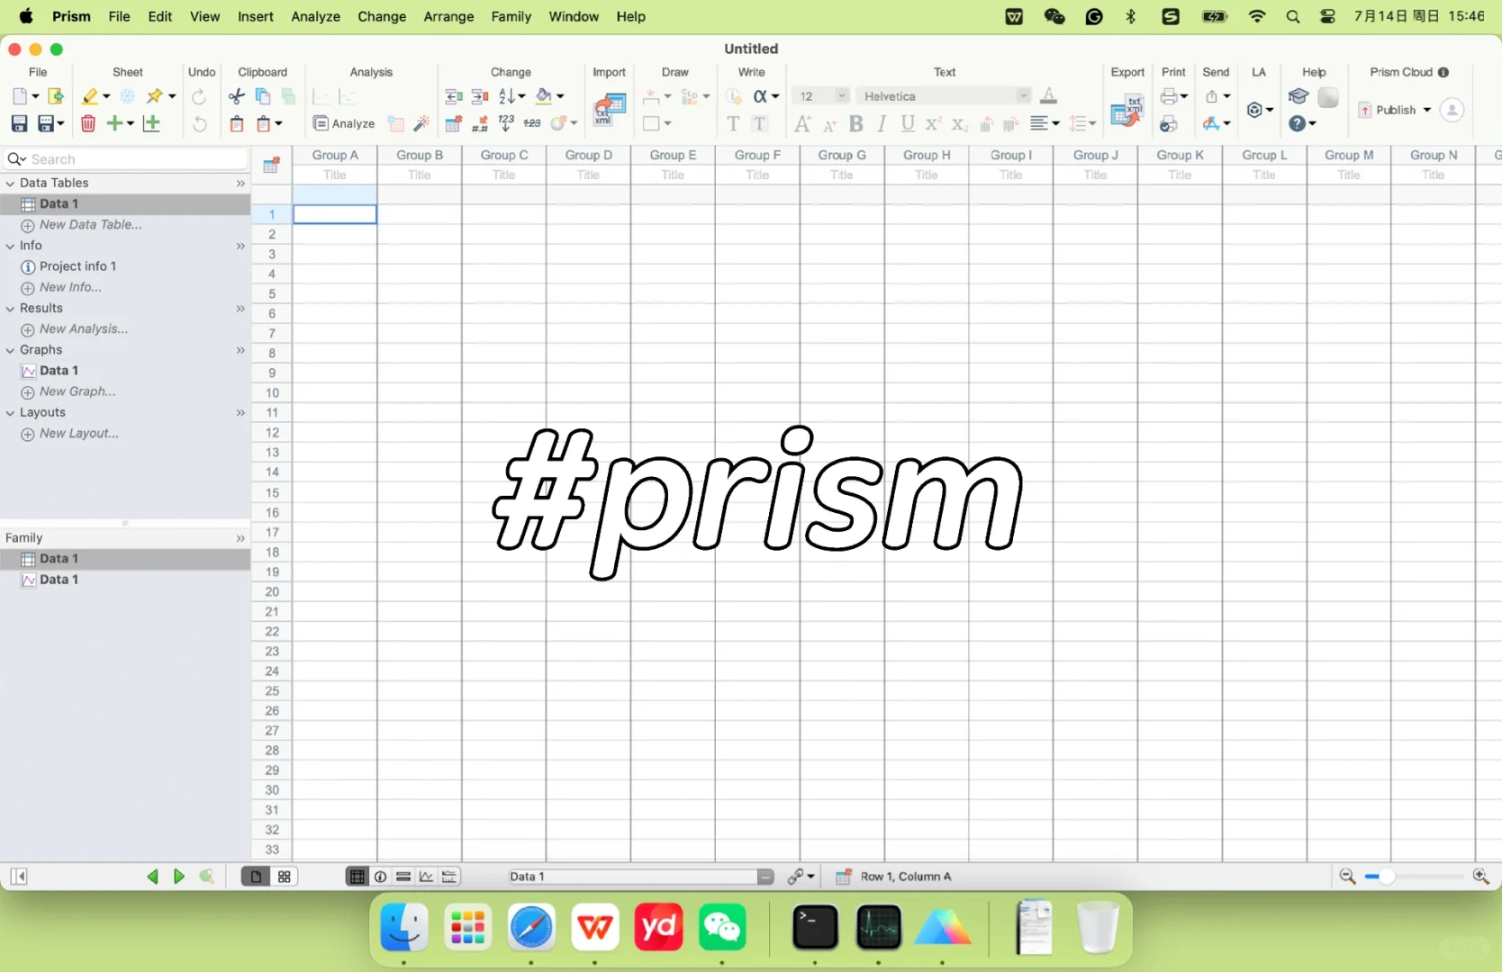Click the decimal format #.# icon

(x=480, y=123)
